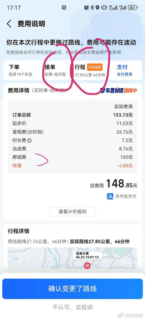The width and height of the screenshot is (145, 320).
Task: Tap the Alipay logo icon
Action: [x=110, y=196]
